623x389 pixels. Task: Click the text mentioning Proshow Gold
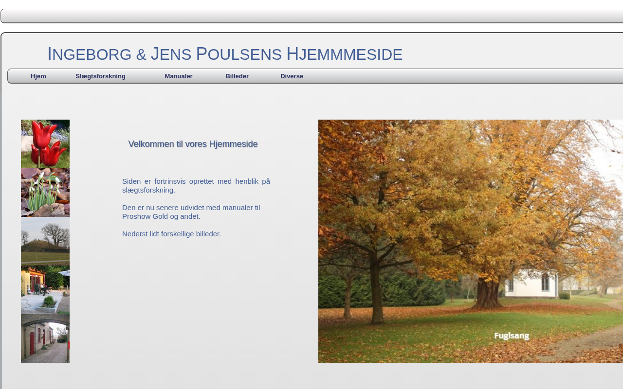tap(191, 212)
